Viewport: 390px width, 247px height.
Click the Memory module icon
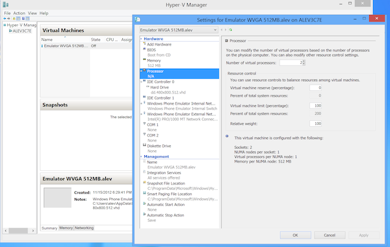[144, 60]
